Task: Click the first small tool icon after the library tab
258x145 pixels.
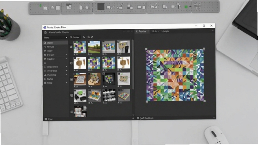Action: tap(84, 37)
